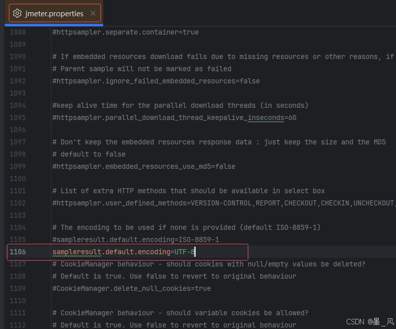
Task: Click 'Default is true' comment on line 1108
Action: pyautogui.click(x=174, y=276)
